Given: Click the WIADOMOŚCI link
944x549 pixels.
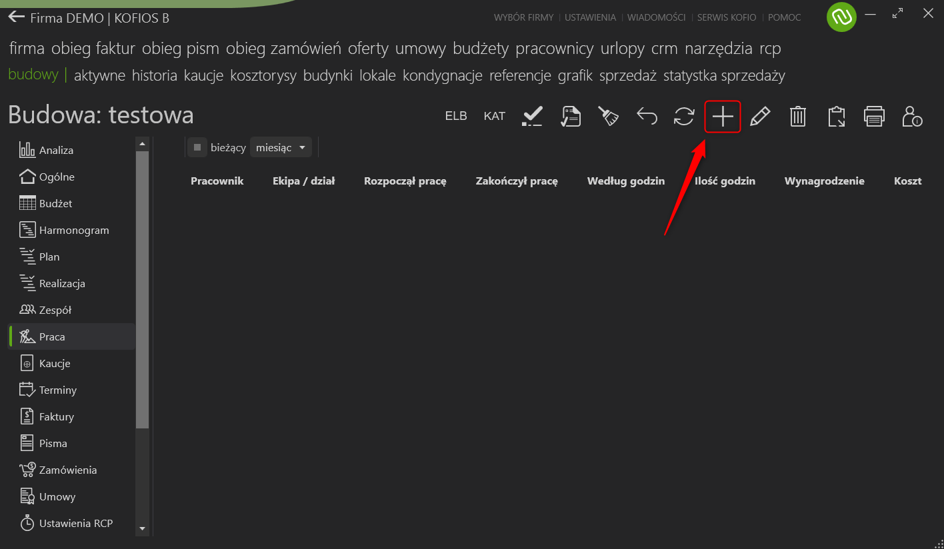Looking at the screenshot, I should 657,17.
